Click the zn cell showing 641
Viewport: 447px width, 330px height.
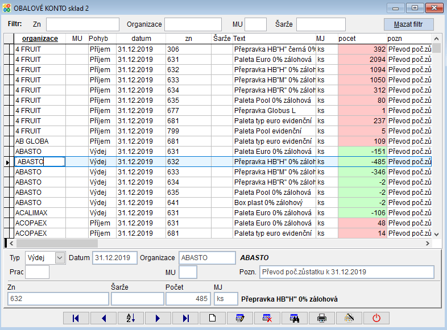[x=188, y=203]
